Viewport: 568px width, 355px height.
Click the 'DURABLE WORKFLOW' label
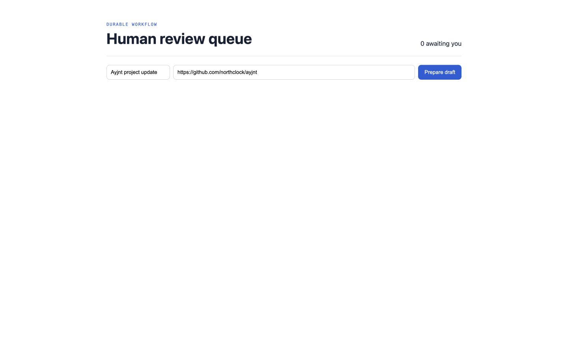pos(132,24)
